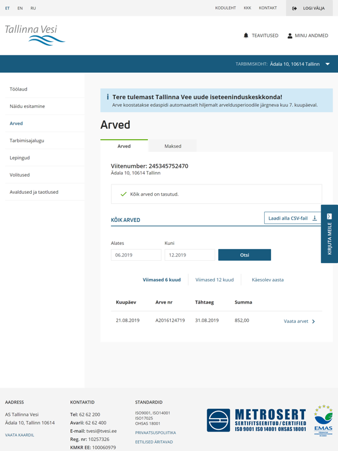Open Privaatsuspoliitika link
338x451 pixels.
click(x=156, y=433)
